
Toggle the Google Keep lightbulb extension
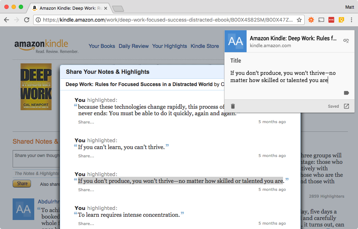[x=341, y=20]
